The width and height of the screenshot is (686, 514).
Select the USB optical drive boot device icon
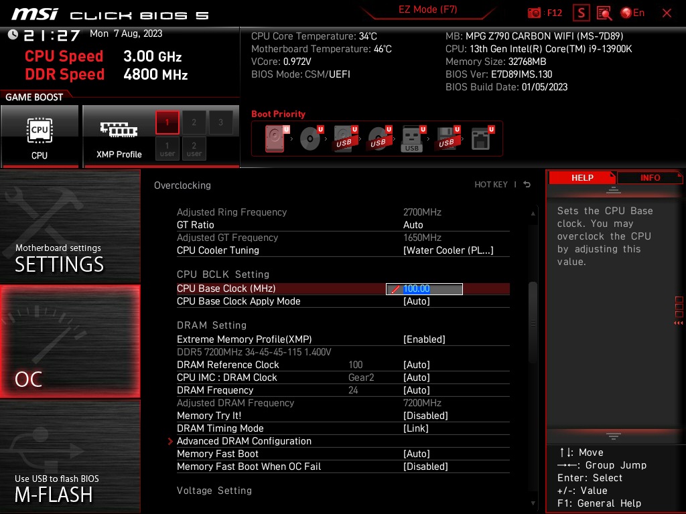coord(380,139)
